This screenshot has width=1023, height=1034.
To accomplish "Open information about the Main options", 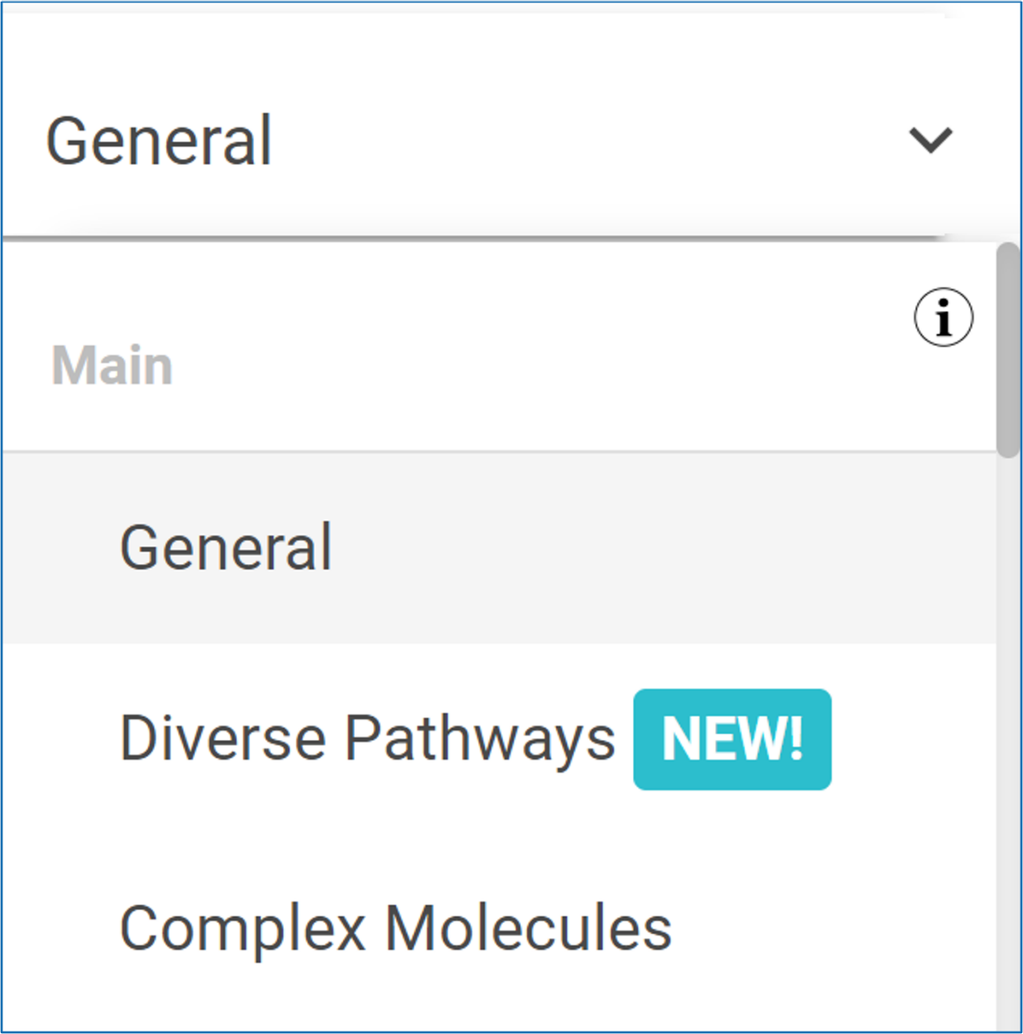I will tap(944, 317).
